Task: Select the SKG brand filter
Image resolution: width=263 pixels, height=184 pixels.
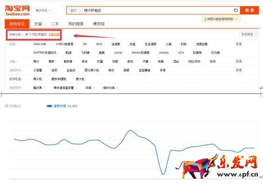Action: point(99,44)
